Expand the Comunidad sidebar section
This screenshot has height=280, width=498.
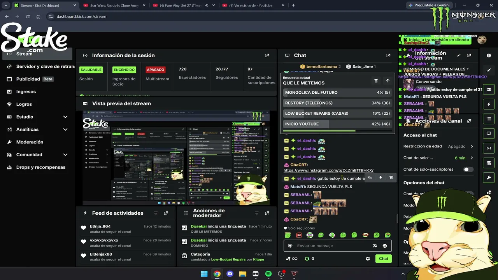pyautogui.click(x=65, y=155)
